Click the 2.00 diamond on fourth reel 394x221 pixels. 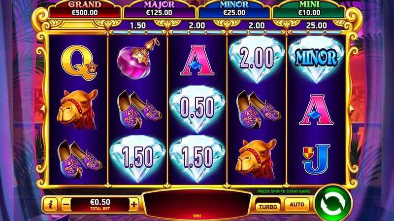[x=257, y=59]
